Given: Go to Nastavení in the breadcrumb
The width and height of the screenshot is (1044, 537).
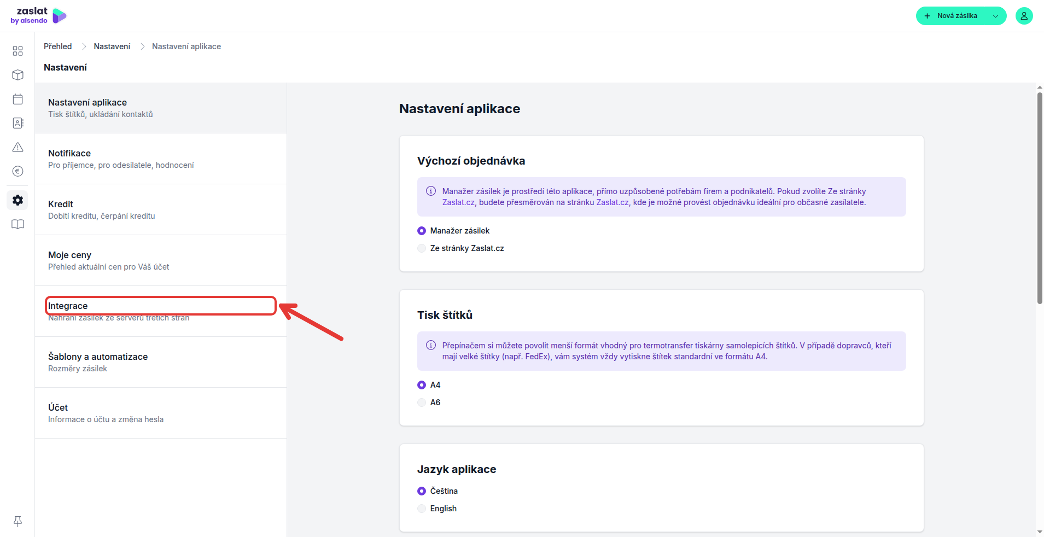Looking at the screenshot, I should pyautogui.click(x=112, y=46).
